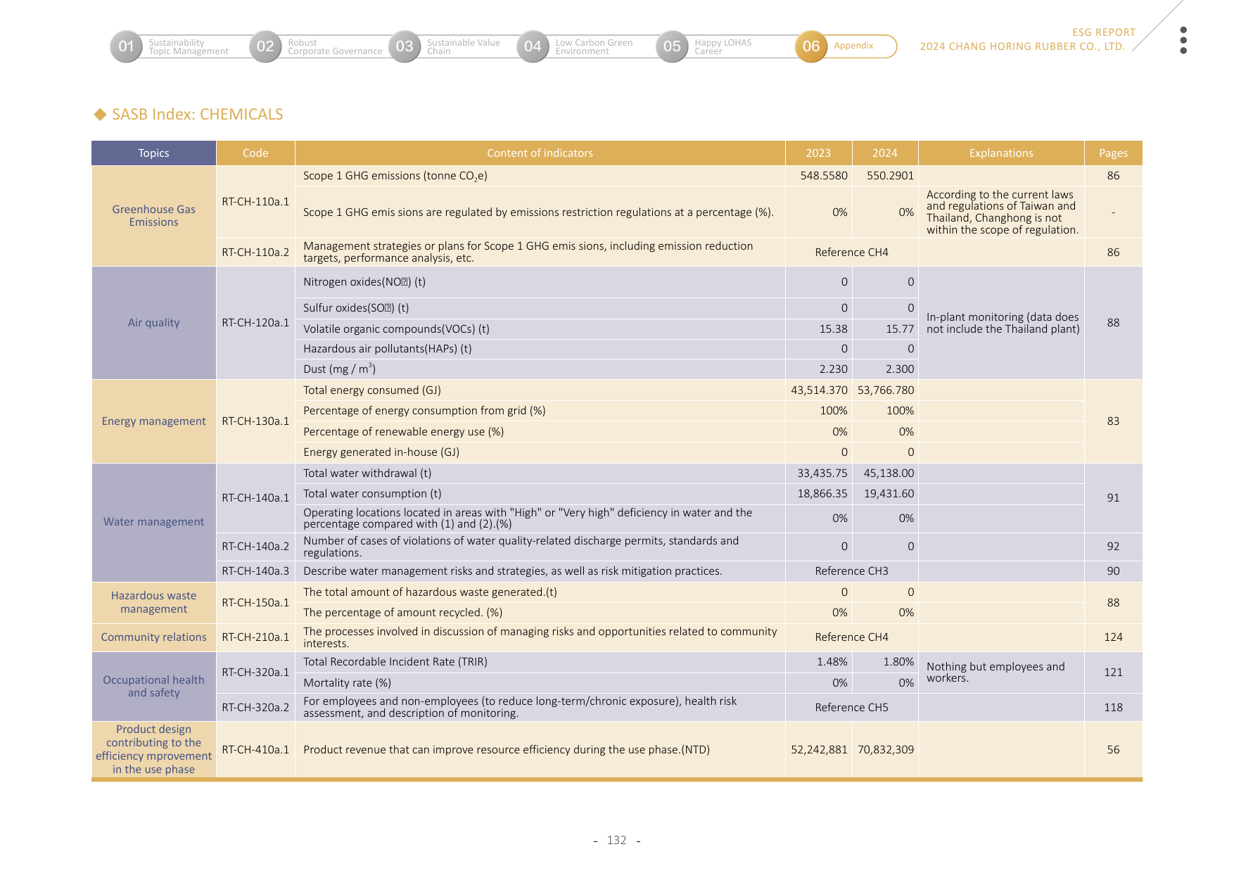Click the 01 chapter number circle
The width and height of the screenshot is (1234, 873).
point(126,46)
